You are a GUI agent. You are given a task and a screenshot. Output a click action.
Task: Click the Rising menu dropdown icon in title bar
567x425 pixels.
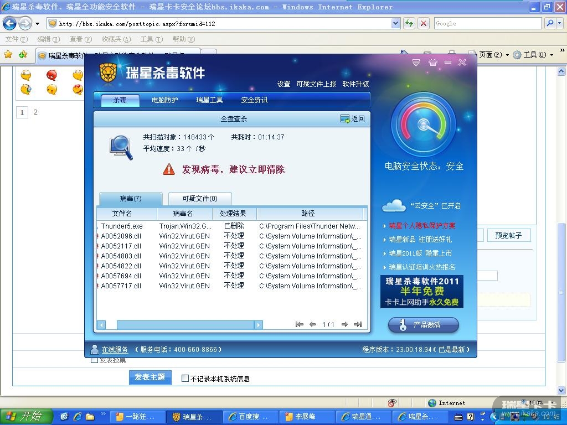(416, 63)
